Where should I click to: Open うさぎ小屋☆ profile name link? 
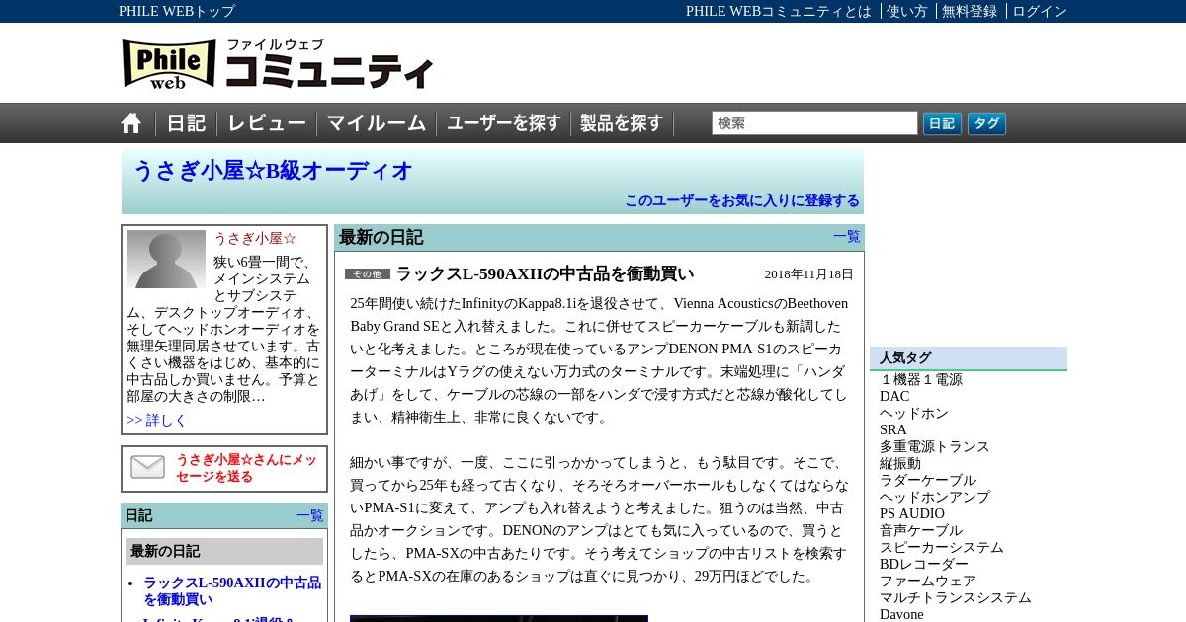255,238
